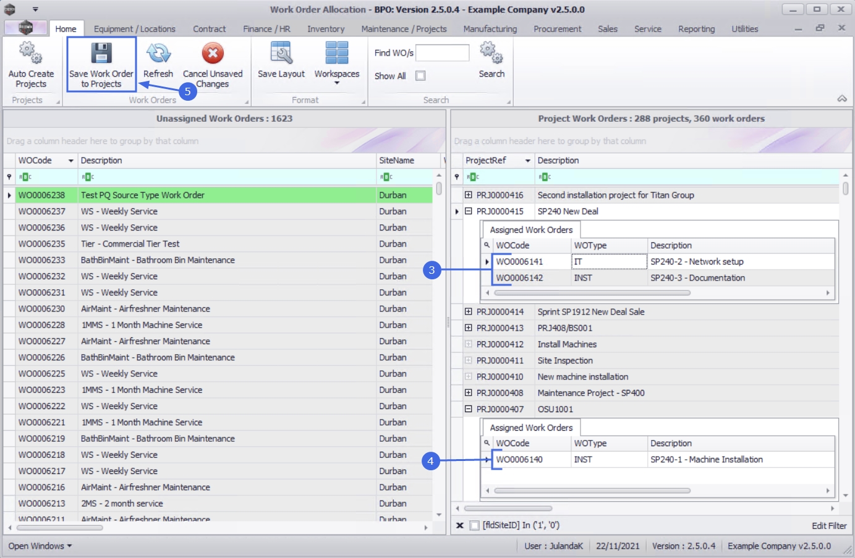The image size is (855, 558).
Task: Sort by the SiteName column header
Action: point(409,161)
